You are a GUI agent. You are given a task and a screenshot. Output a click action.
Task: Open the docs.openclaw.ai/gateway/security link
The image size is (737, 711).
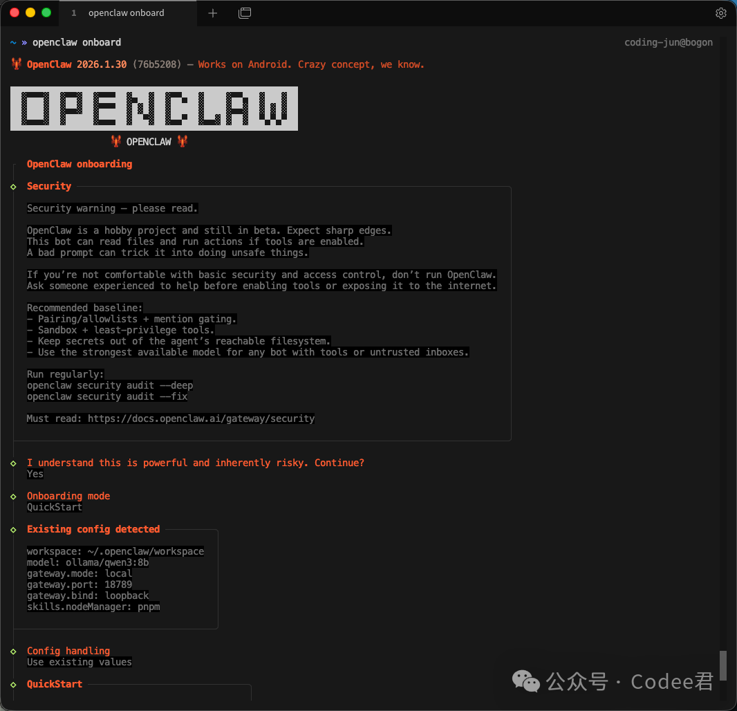pos(201,418)
